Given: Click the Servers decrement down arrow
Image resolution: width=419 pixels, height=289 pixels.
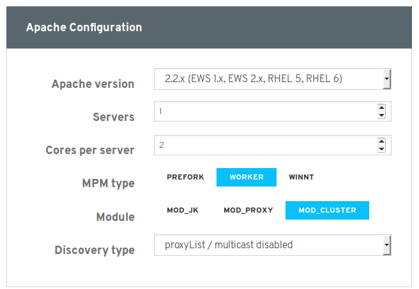Looking at the screenshot, I should [381, 115].
